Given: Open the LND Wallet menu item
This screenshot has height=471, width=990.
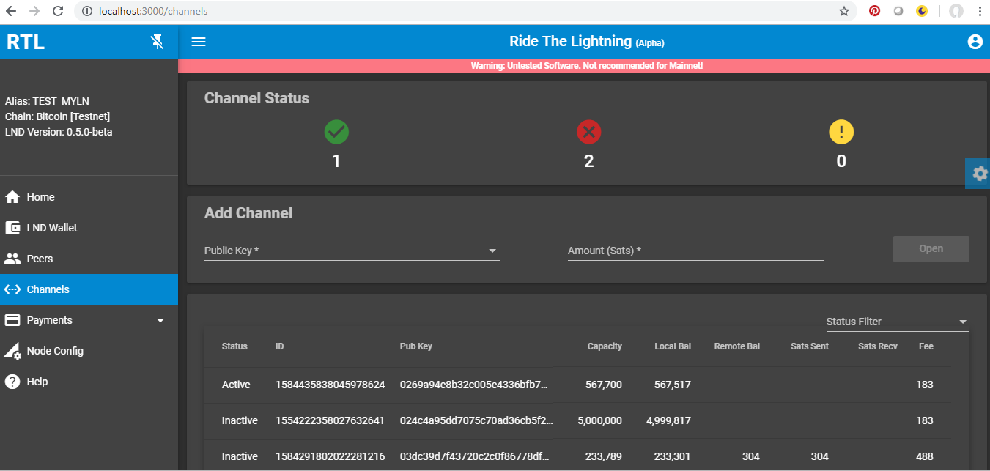Looking at the screenshot, I should pos(89,228).
